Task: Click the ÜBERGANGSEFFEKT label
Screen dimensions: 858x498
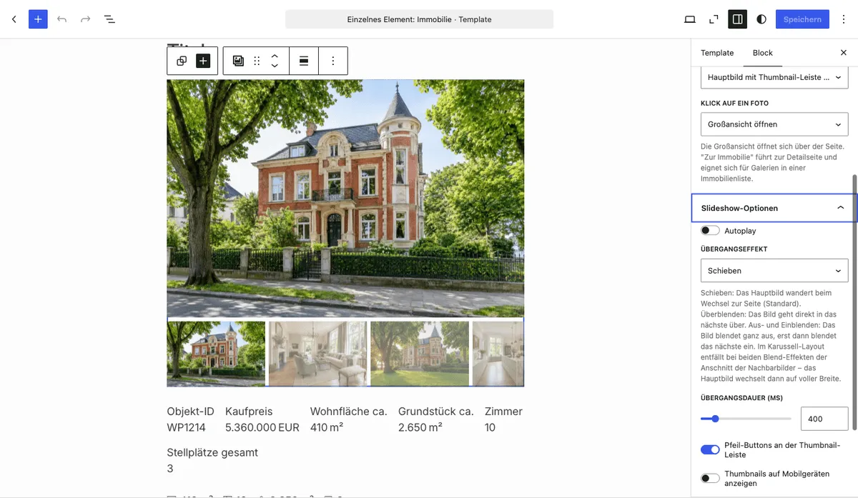Action: (x=734, y=249)
